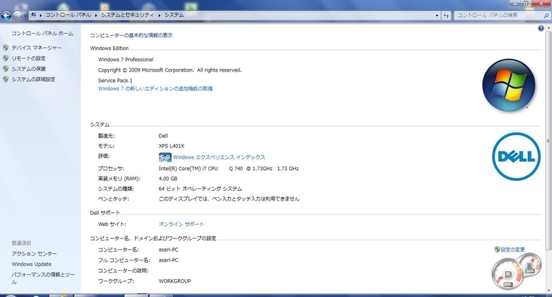
Task: Open システムの保護 link
Action: pyautogui.click(x=28, y=69)
